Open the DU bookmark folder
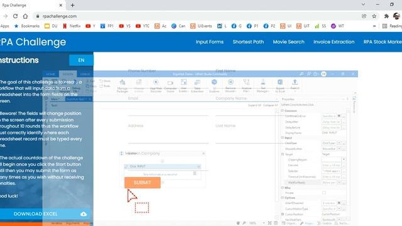The width and height of the screenshot is (402, 226). click(51, 26)
